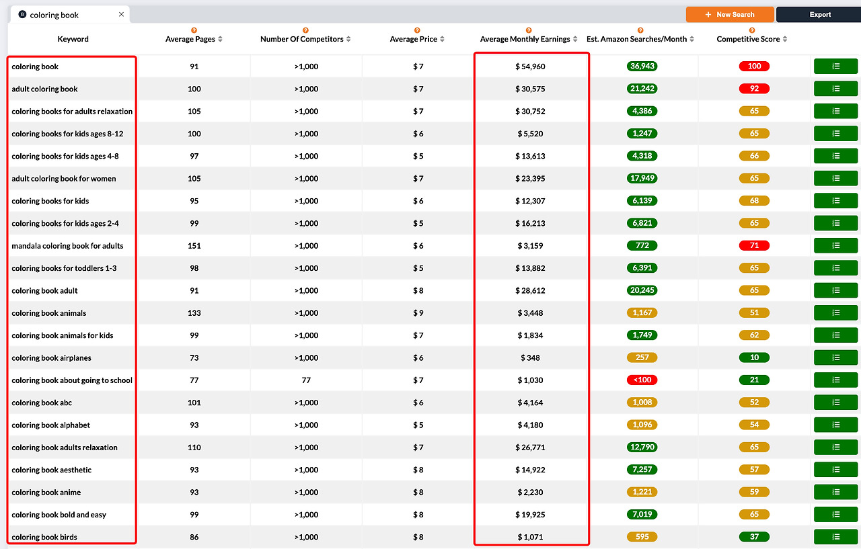This screenshot has width=861, height=549.
Task: Open details list for "kids ages 4-8" row
Action: tap(835, 156)
